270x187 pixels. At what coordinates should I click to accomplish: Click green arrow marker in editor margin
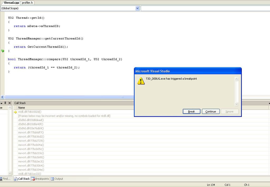coord(3,51)
